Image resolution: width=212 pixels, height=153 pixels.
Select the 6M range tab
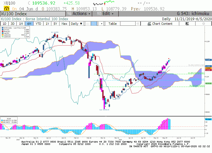click(29, 24)
